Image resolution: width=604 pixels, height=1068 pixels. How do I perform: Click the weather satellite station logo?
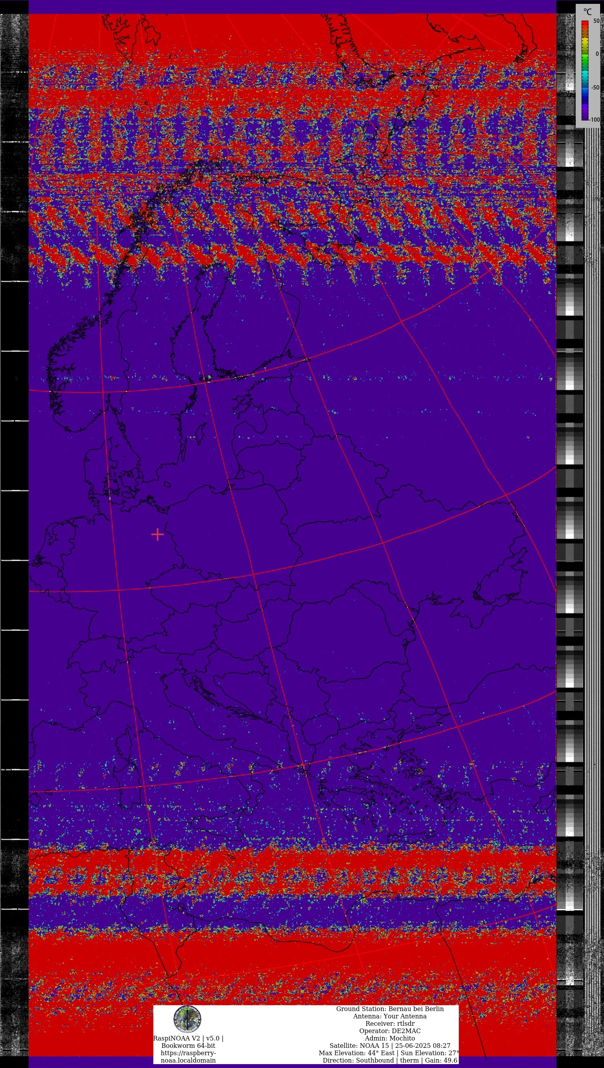pyautogui.click(x=187, y=1019)
